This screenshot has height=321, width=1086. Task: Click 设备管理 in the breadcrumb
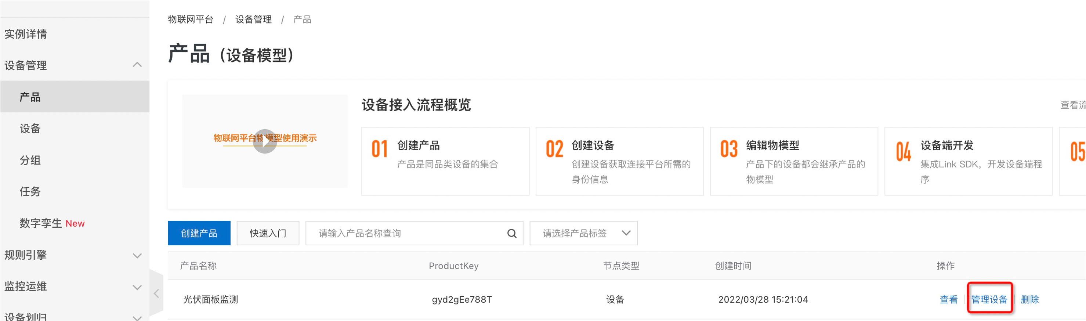point(253,19)
